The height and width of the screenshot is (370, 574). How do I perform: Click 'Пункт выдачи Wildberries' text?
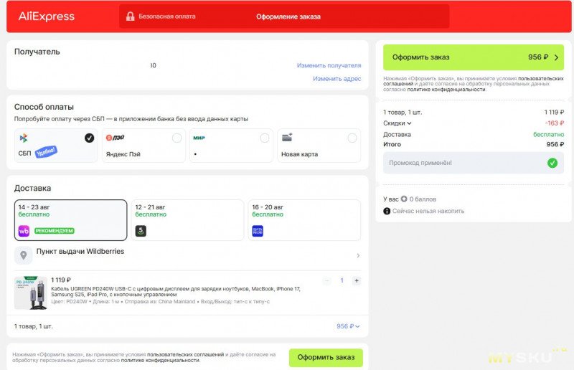pos(80,252)
